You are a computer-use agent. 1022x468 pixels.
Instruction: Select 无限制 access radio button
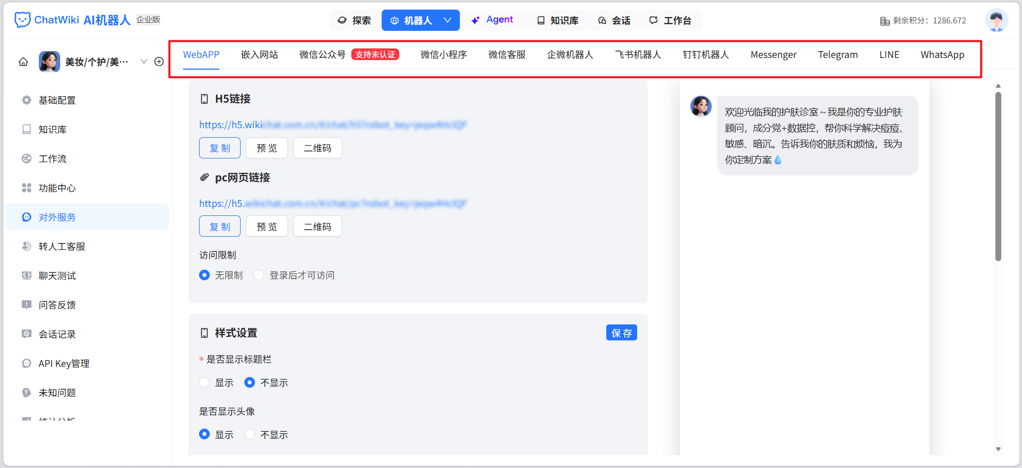pos(204,275)
